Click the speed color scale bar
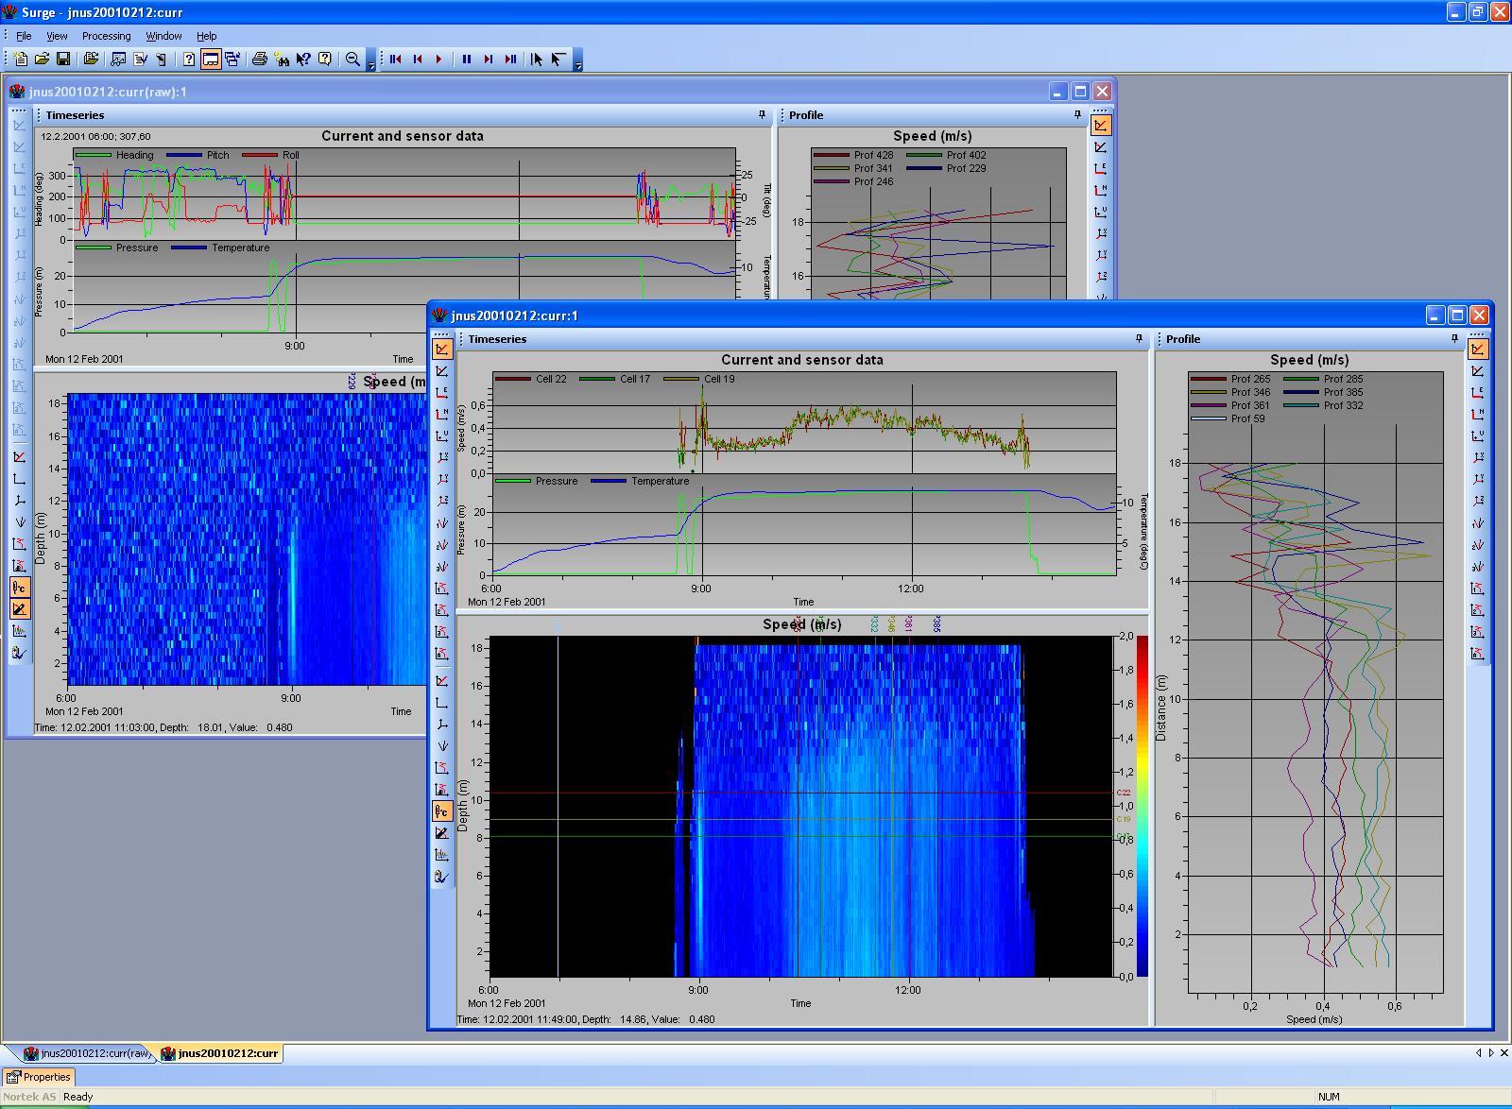Screen dimensions: 1512x1109 point(1142,806)
